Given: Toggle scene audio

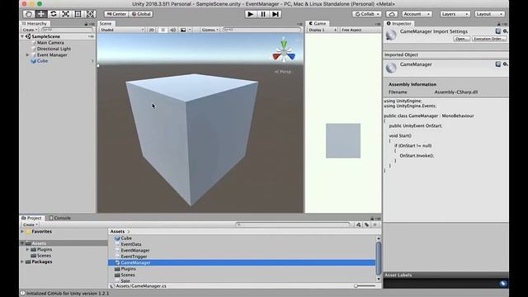Looking at the screenshot, I should 172,30.
